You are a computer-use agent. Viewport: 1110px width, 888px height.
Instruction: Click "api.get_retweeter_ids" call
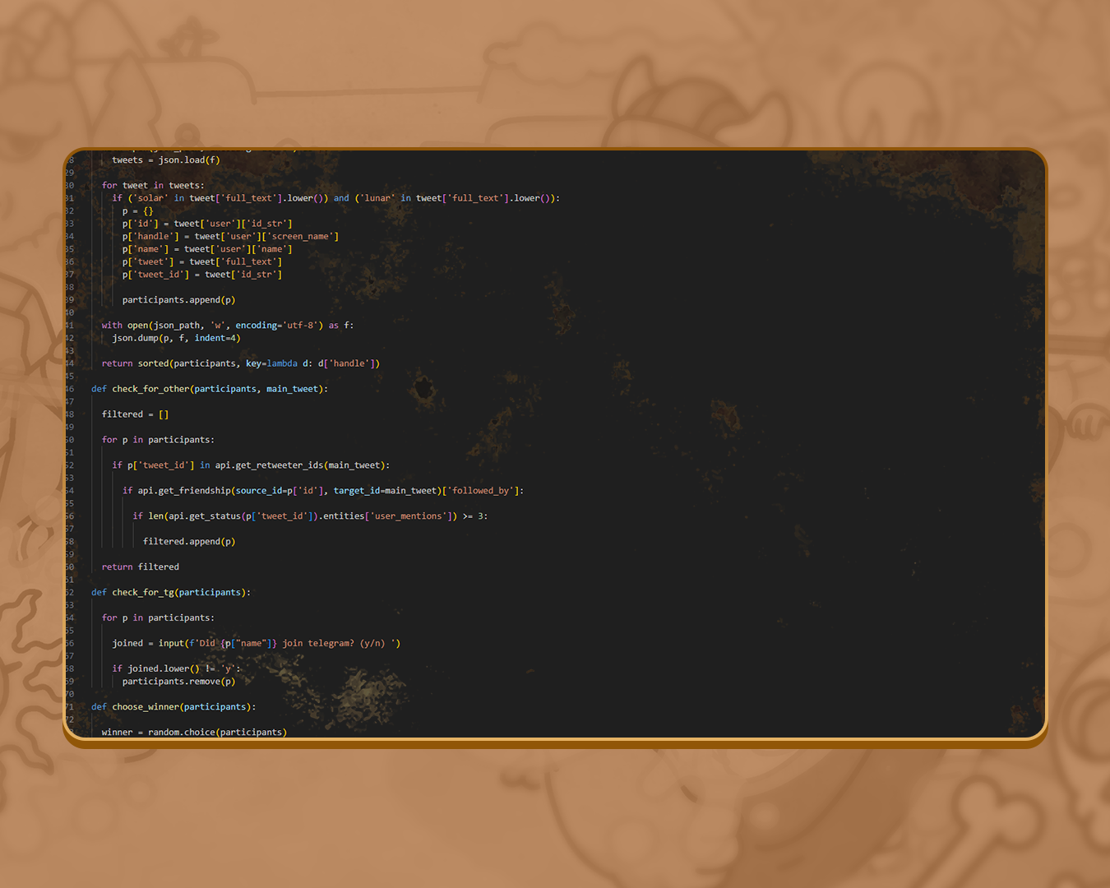(x=269, y=465)
